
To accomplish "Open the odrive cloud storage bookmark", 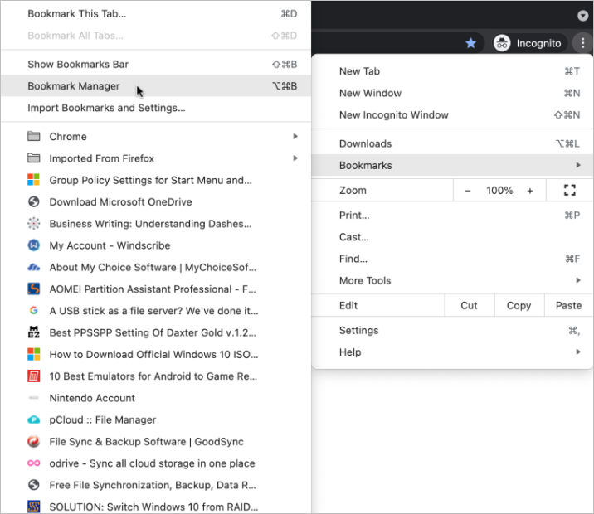I will coord(152,463).
